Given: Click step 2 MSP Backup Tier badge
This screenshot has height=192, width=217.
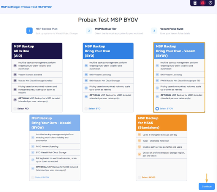Looking at the screenshot, I should [89, 31].
